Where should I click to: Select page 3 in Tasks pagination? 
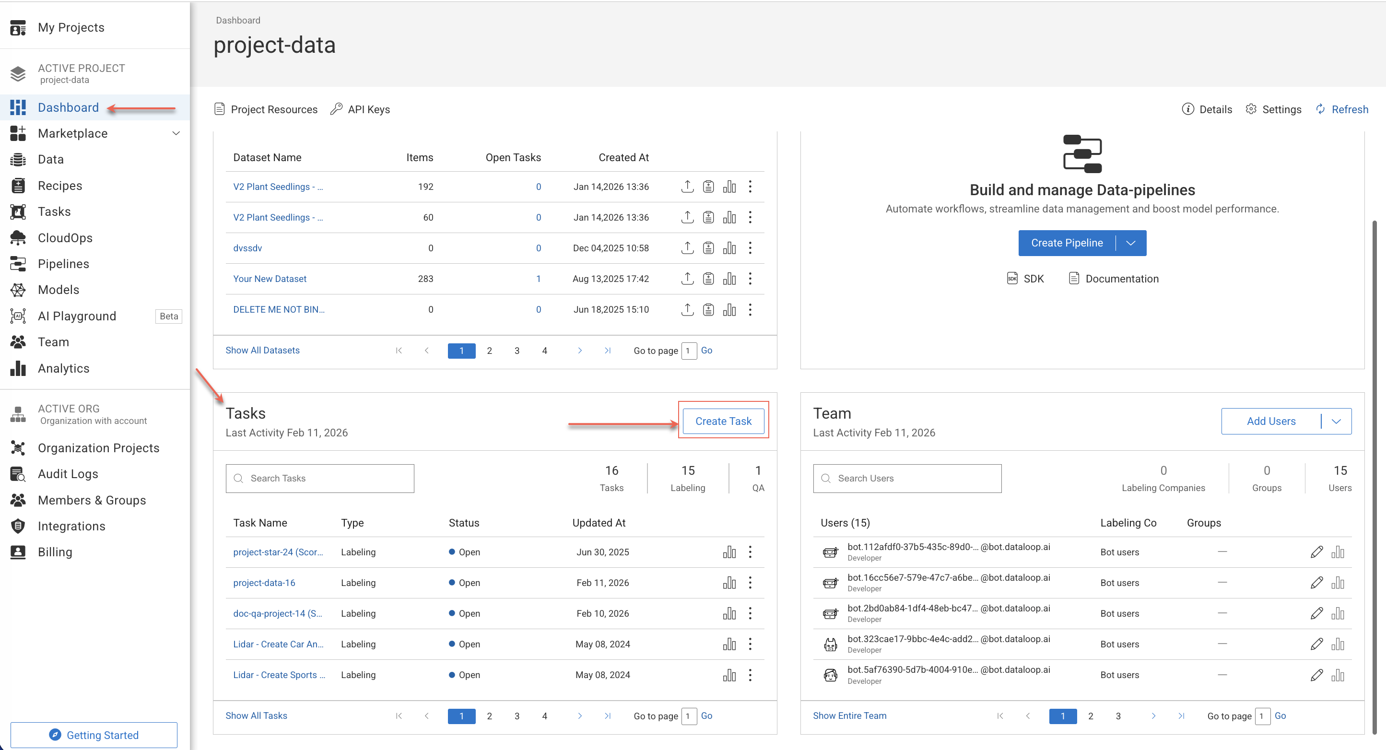pos(517,716)
